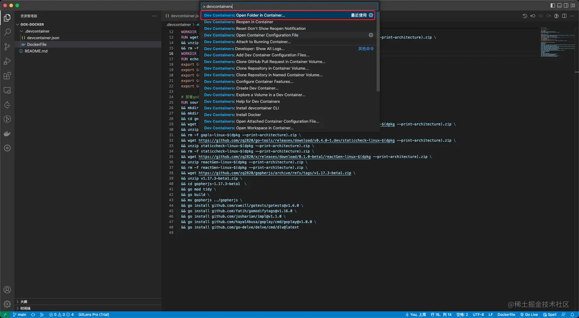Open the Source Control view
579x318 pixels.
coord(7,47)
